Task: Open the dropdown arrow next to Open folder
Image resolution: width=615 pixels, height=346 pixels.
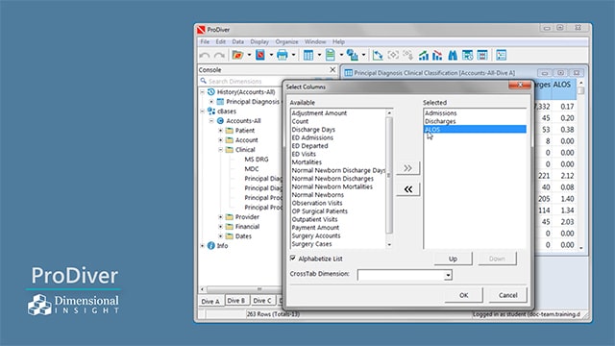Action: [x=249, y=56]
